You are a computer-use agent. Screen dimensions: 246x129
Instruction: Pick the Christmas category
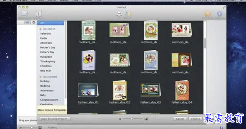tap(46, 66)
